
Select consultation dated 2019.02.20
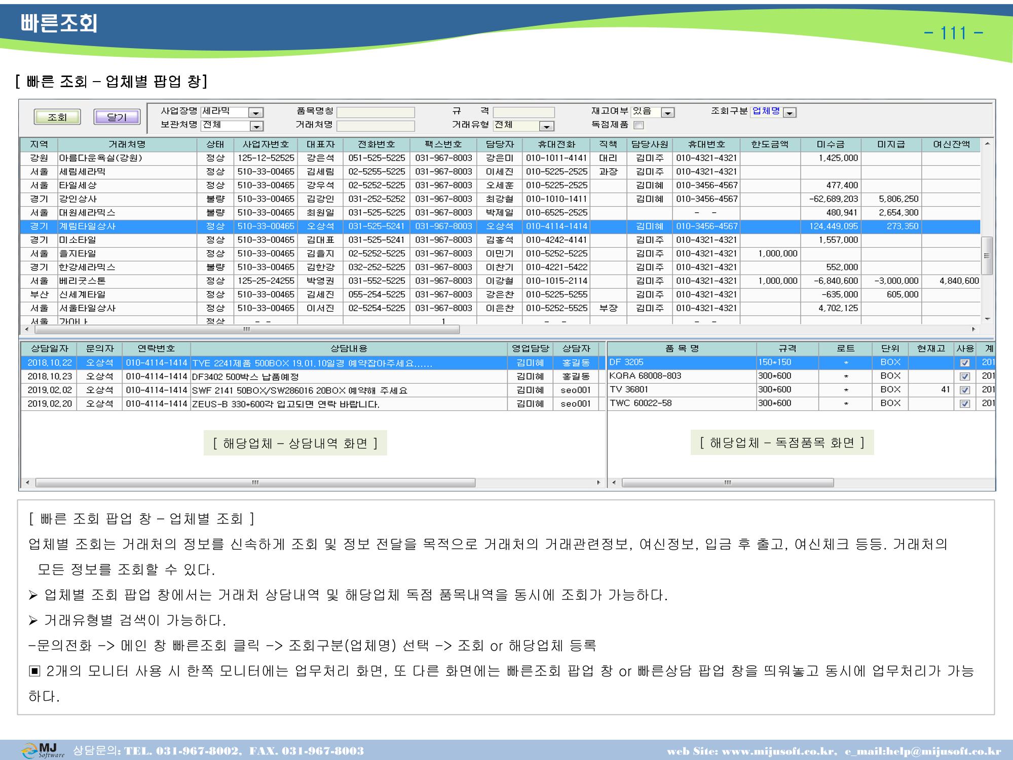[313, 404]
